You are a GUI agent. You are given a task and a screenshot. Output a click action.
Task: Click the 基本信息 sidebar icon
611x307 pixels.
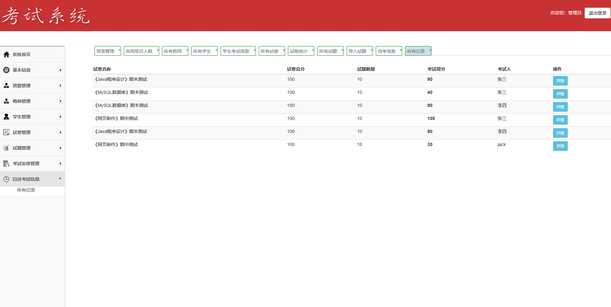pos(6,70)
